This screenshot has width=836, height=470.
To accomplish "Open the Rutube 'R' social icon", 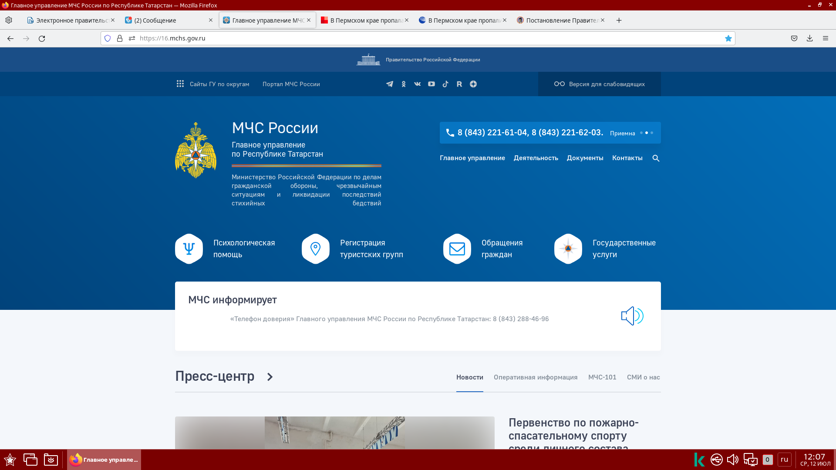I will click(459, 84).
